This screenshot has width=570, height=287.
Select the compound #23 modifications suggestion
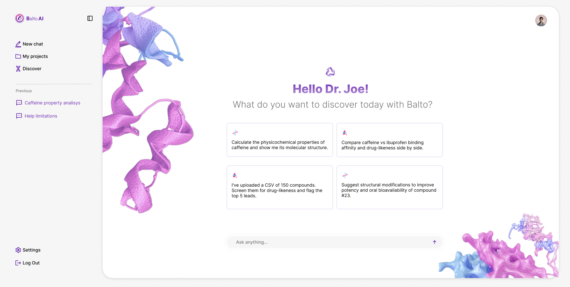click(x=389, y=187)
